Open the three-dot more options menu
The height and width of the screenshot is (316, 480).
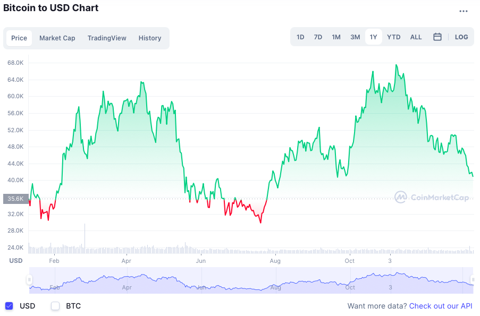pyautogui.click(x=464, y=11)
